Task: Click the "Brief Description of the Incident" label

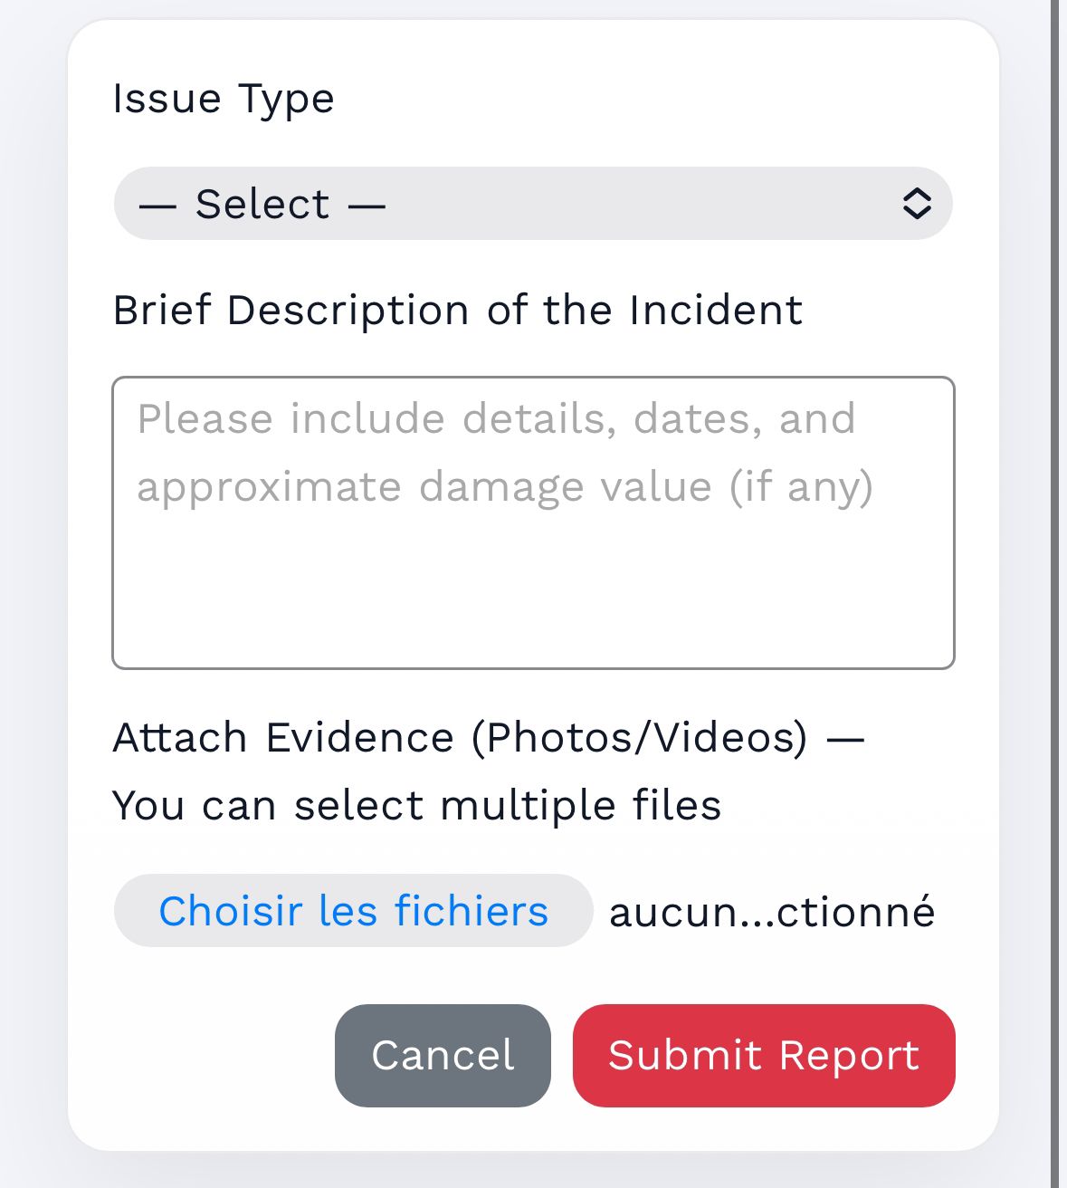Action: tap(457, 311)
